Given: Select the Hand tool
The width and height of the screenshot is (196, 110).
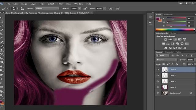Looking at the screenshot, I should pos(2,91).
